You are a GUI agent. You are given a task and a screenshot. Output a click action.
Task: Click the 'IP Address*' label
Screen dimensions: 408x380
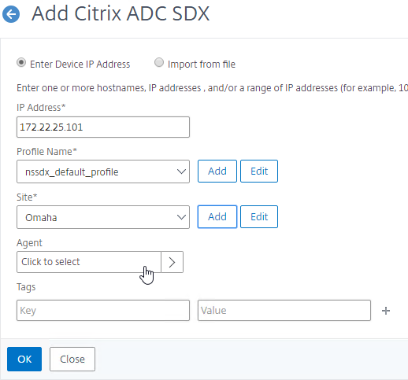coord(41,108)
